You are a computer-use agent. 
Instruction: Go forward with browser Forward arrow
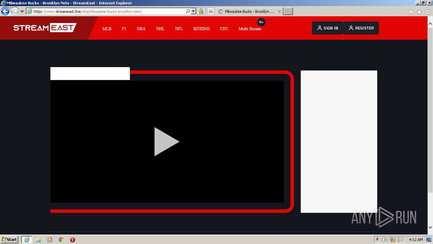click(14, 11)
